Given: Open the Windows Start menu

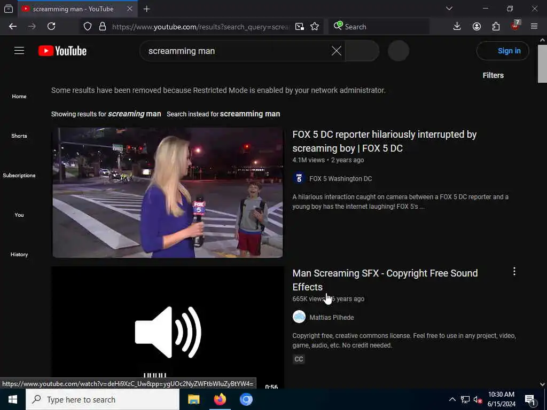Looking at the screenshot, I should pos(13,399).
